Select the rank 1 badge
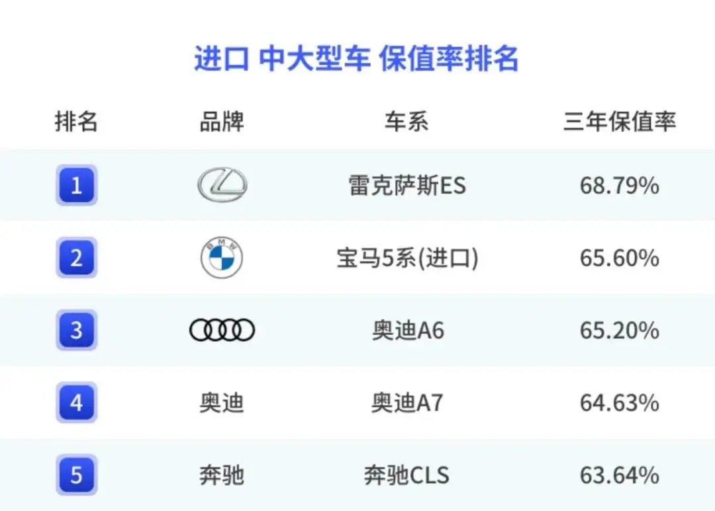The width and height of the screenshot is (715, 511). tap(77, 185)
